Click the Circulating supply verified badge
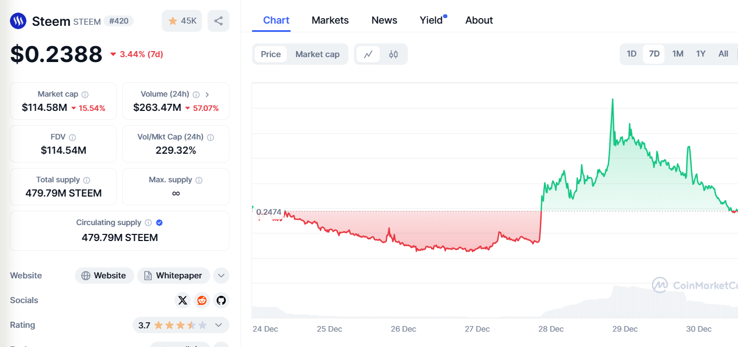 click(160, 222)
